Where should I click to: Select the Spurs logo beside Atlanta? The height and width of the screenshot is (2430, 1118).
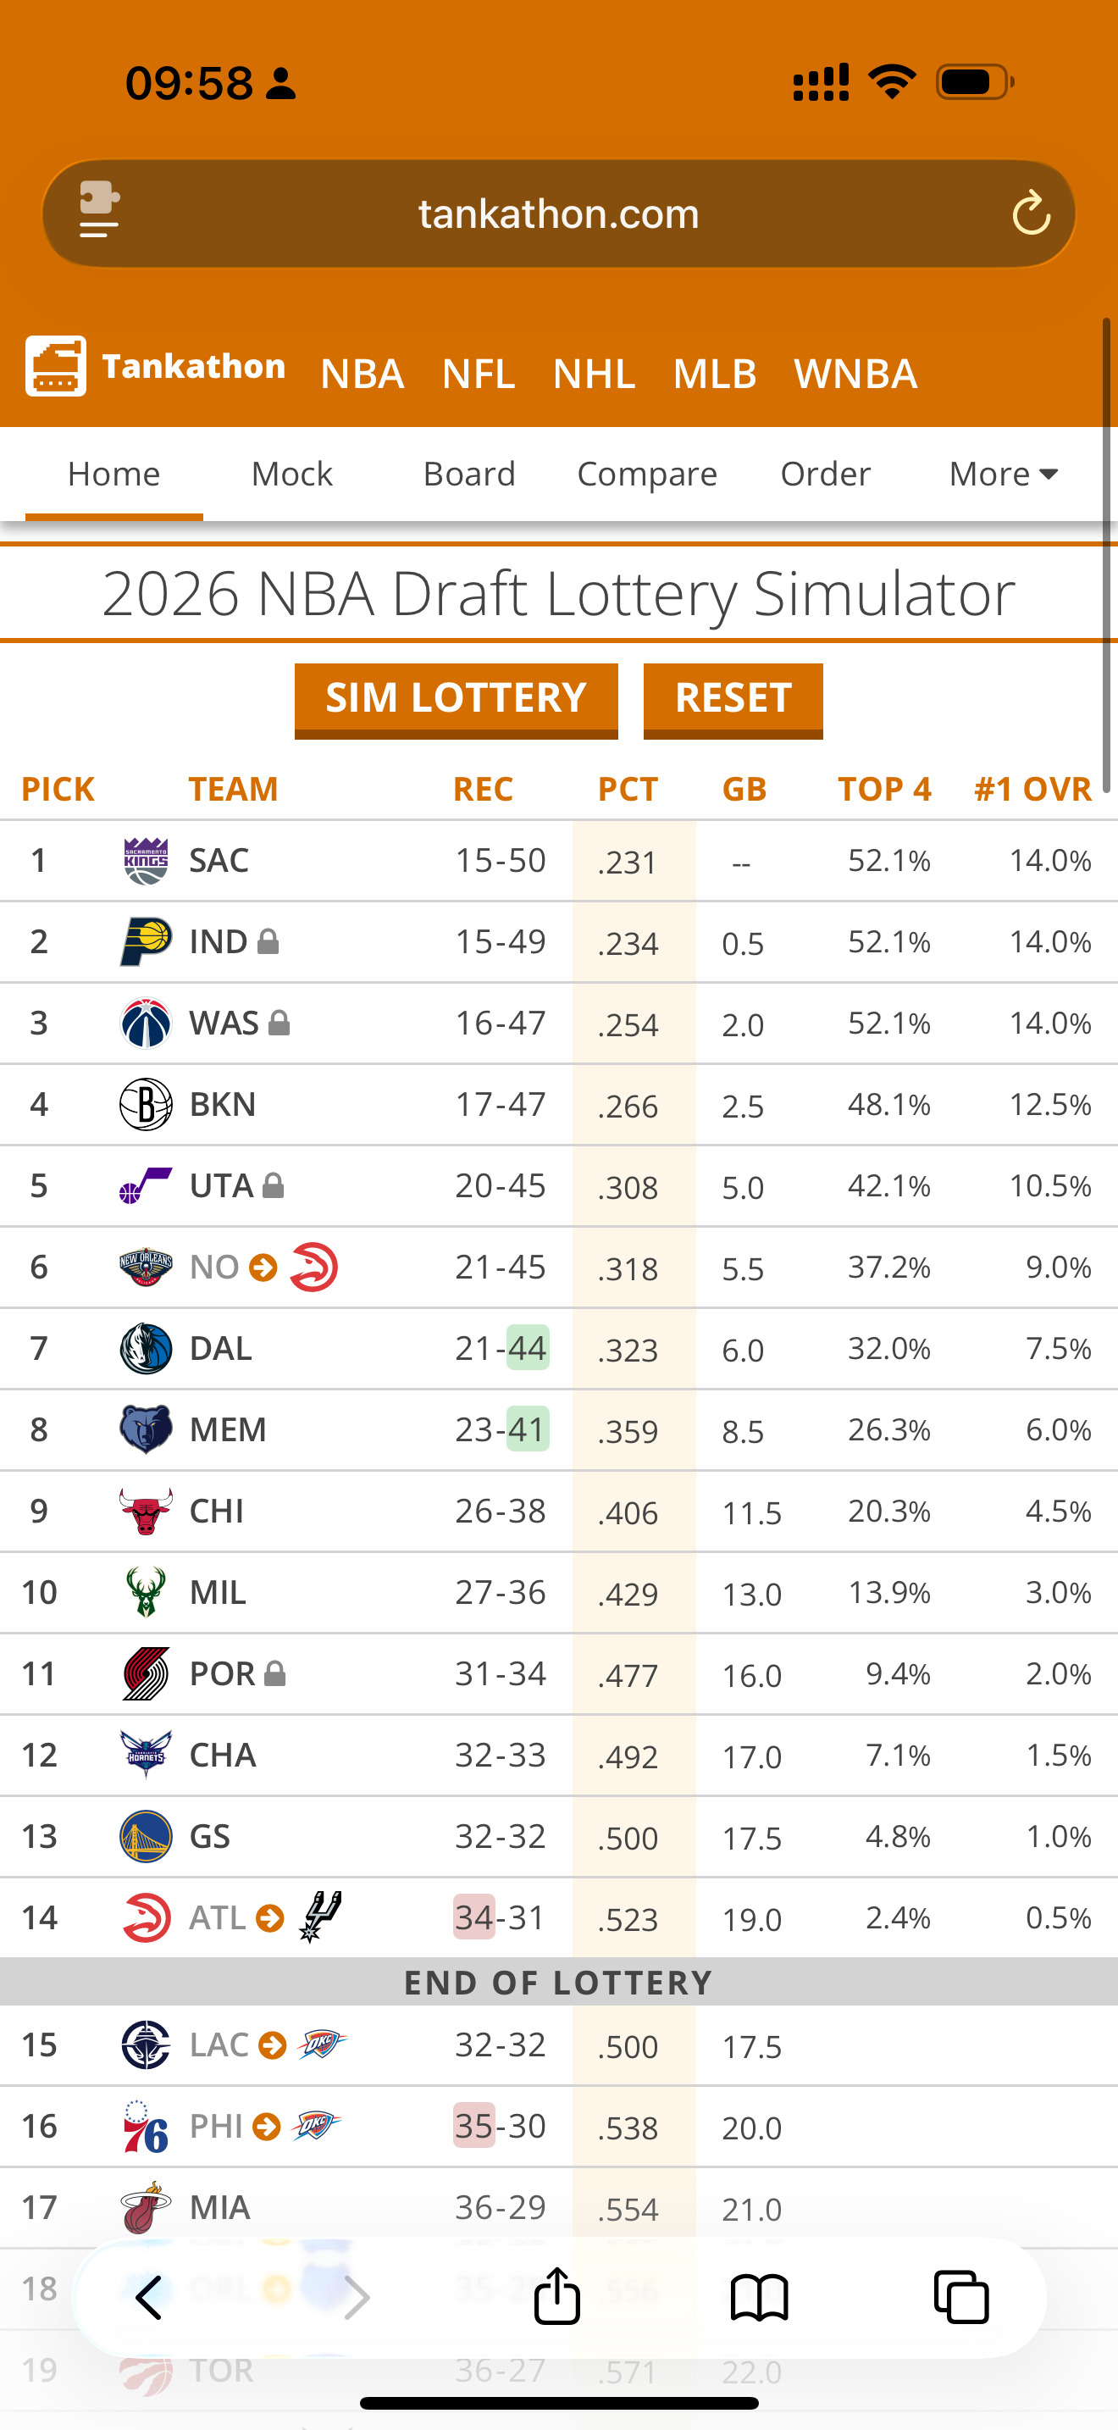(318, 1916)
